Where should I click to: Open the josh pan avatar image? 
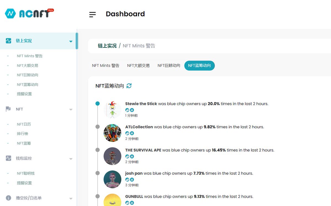coord(112,179)
